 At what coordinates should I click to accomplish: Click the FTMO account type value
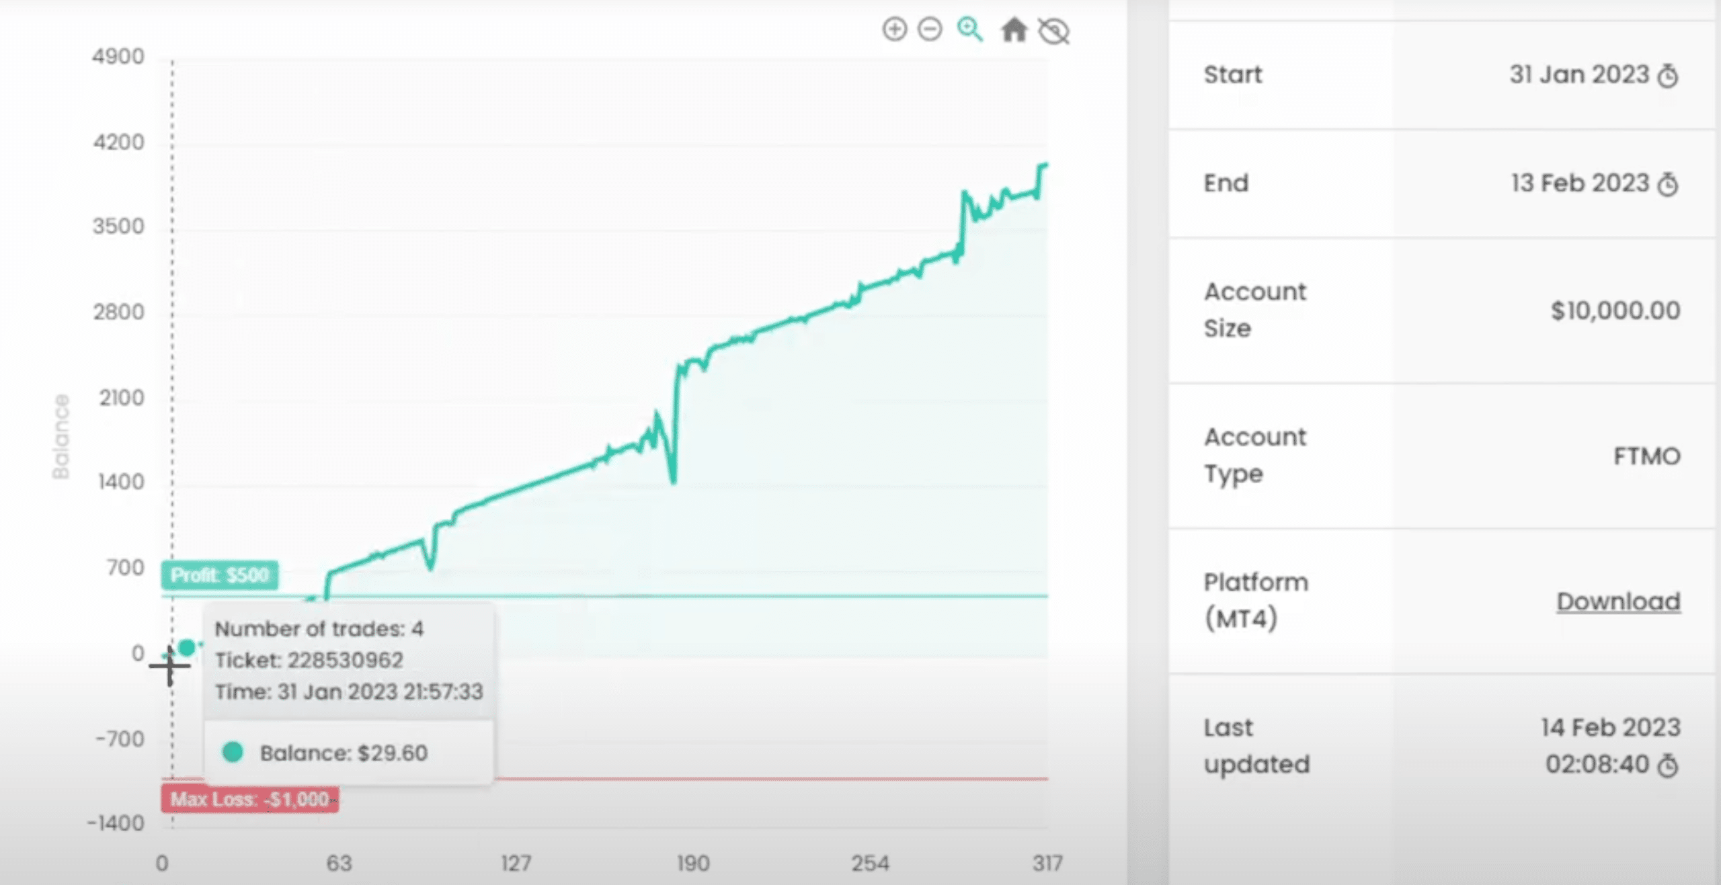click(1646, 456)
